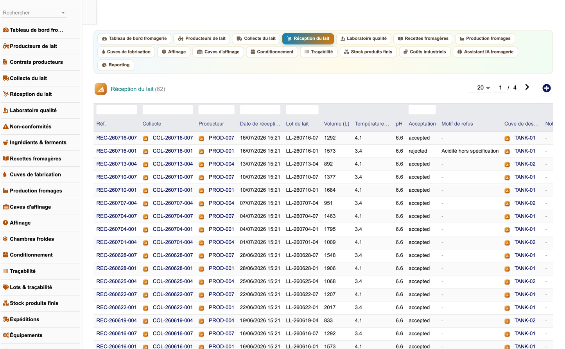This screenshot has height=349, width=565.
Task: Click the Acceptation filter input field
Action: click(x=422, y=110)
